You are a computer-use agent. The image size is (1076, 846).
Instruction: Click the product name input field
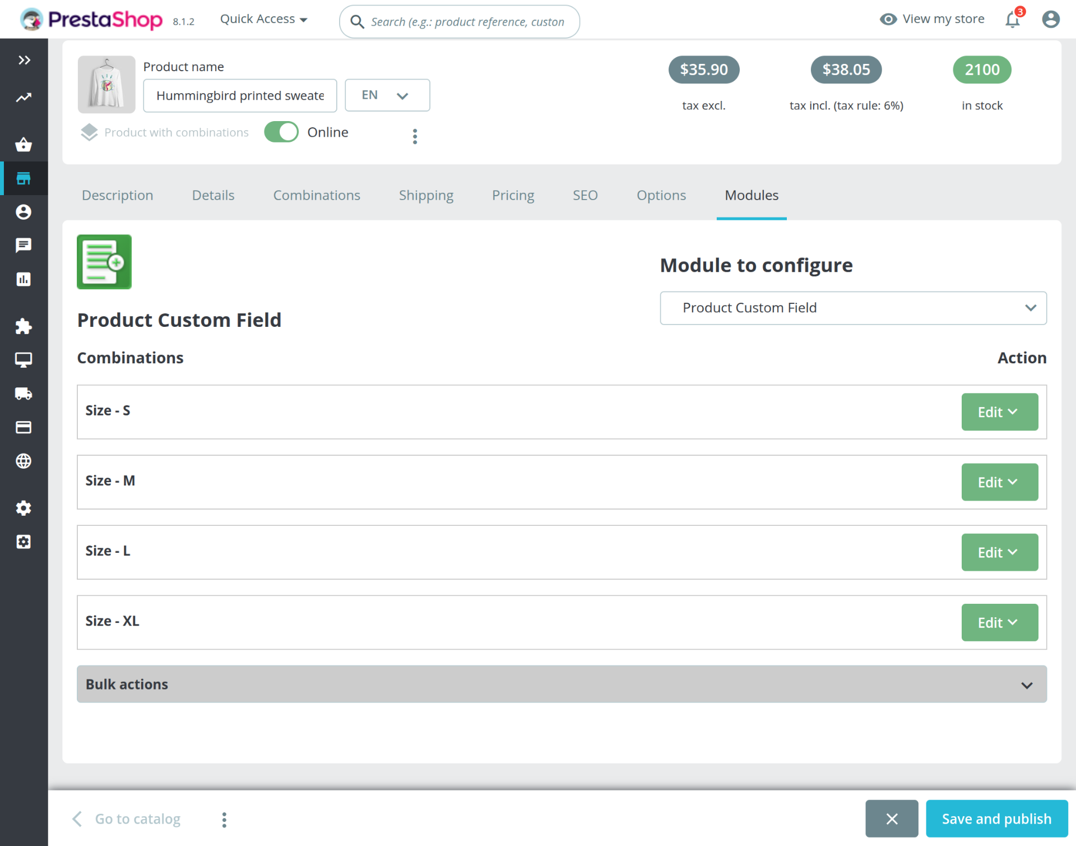point(240,95)
